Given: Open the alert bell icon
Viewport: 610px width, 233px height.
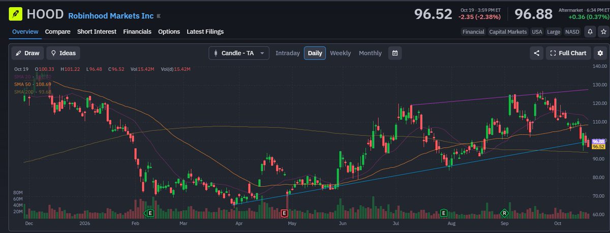Looking at the screenshot, I should [x=590, y=31].
